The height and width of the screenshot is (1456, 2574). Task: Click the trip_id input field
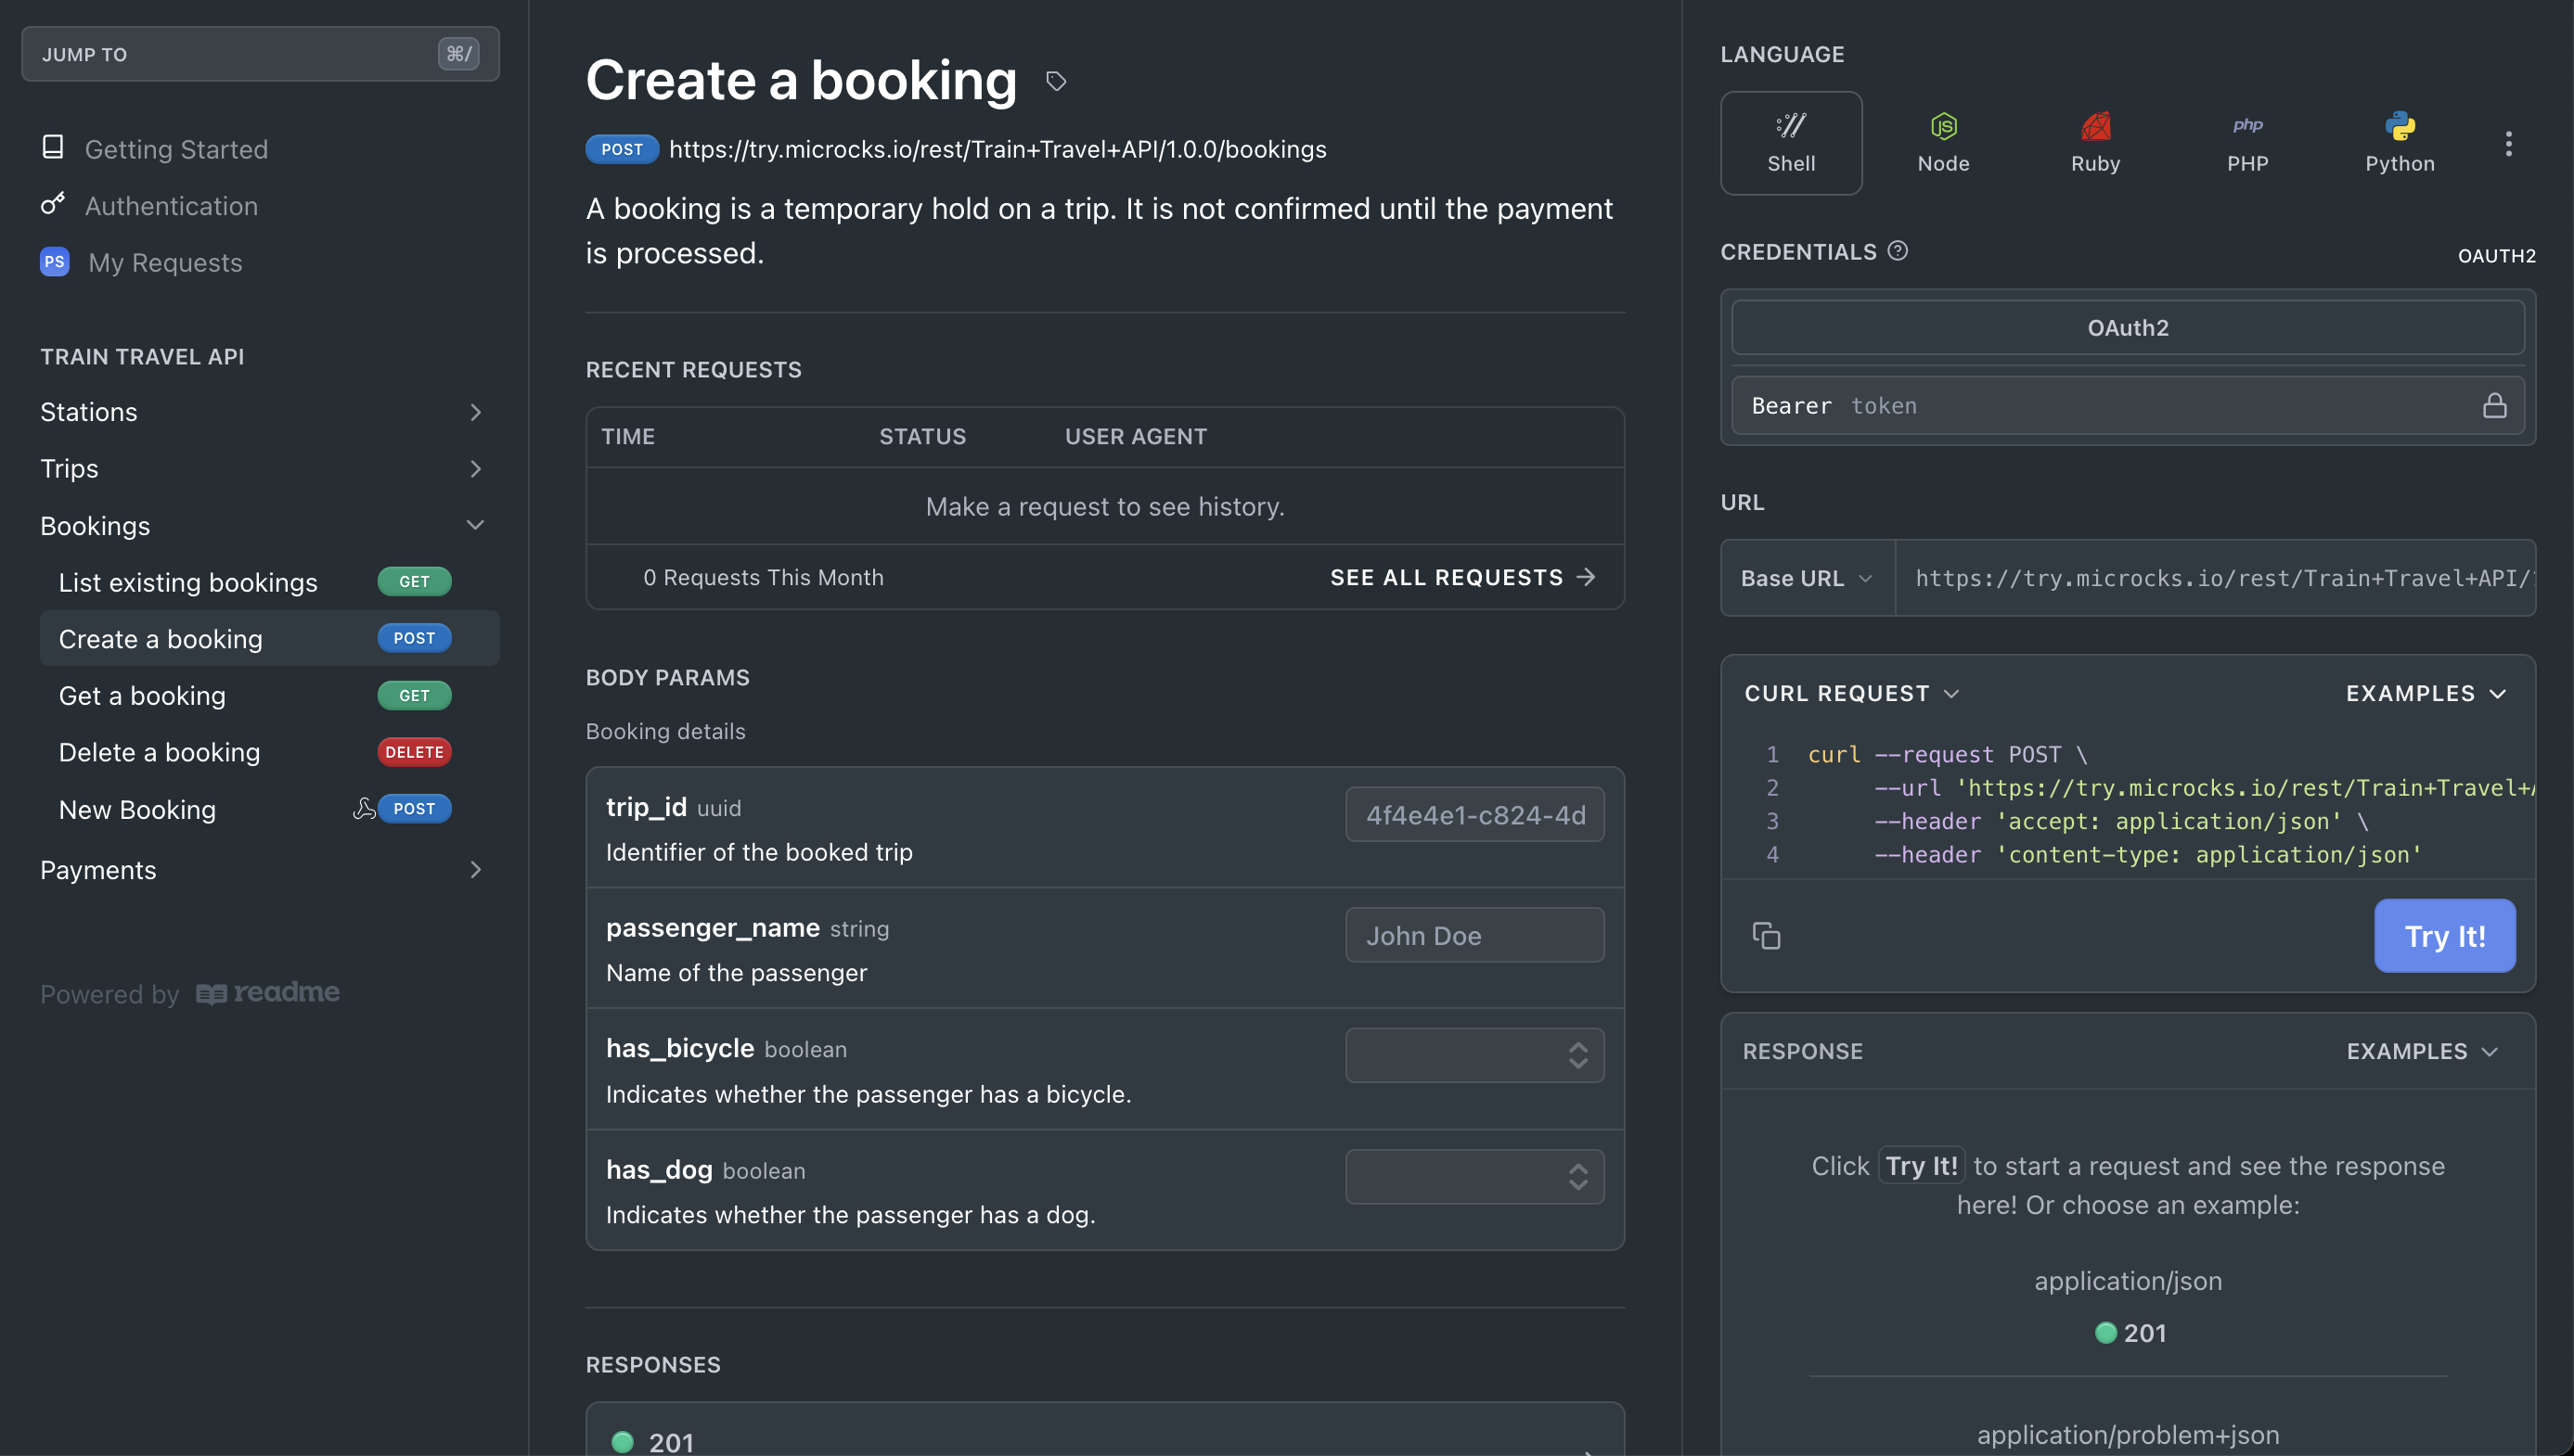click(x=1474, y=814)
